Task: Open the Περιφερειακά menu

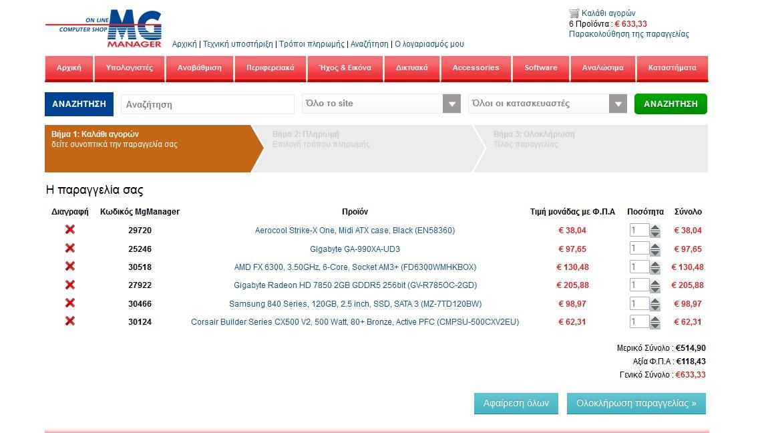Action: pyautogui.click(x=270, y=68)
